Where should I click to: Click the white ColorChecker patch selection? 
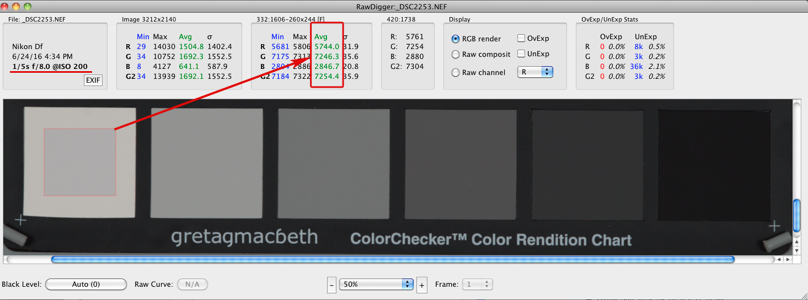pos(80,162)
